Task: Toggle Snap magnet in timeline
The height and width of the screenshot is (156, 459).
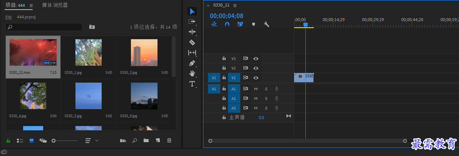Action: tap(227, 24)
